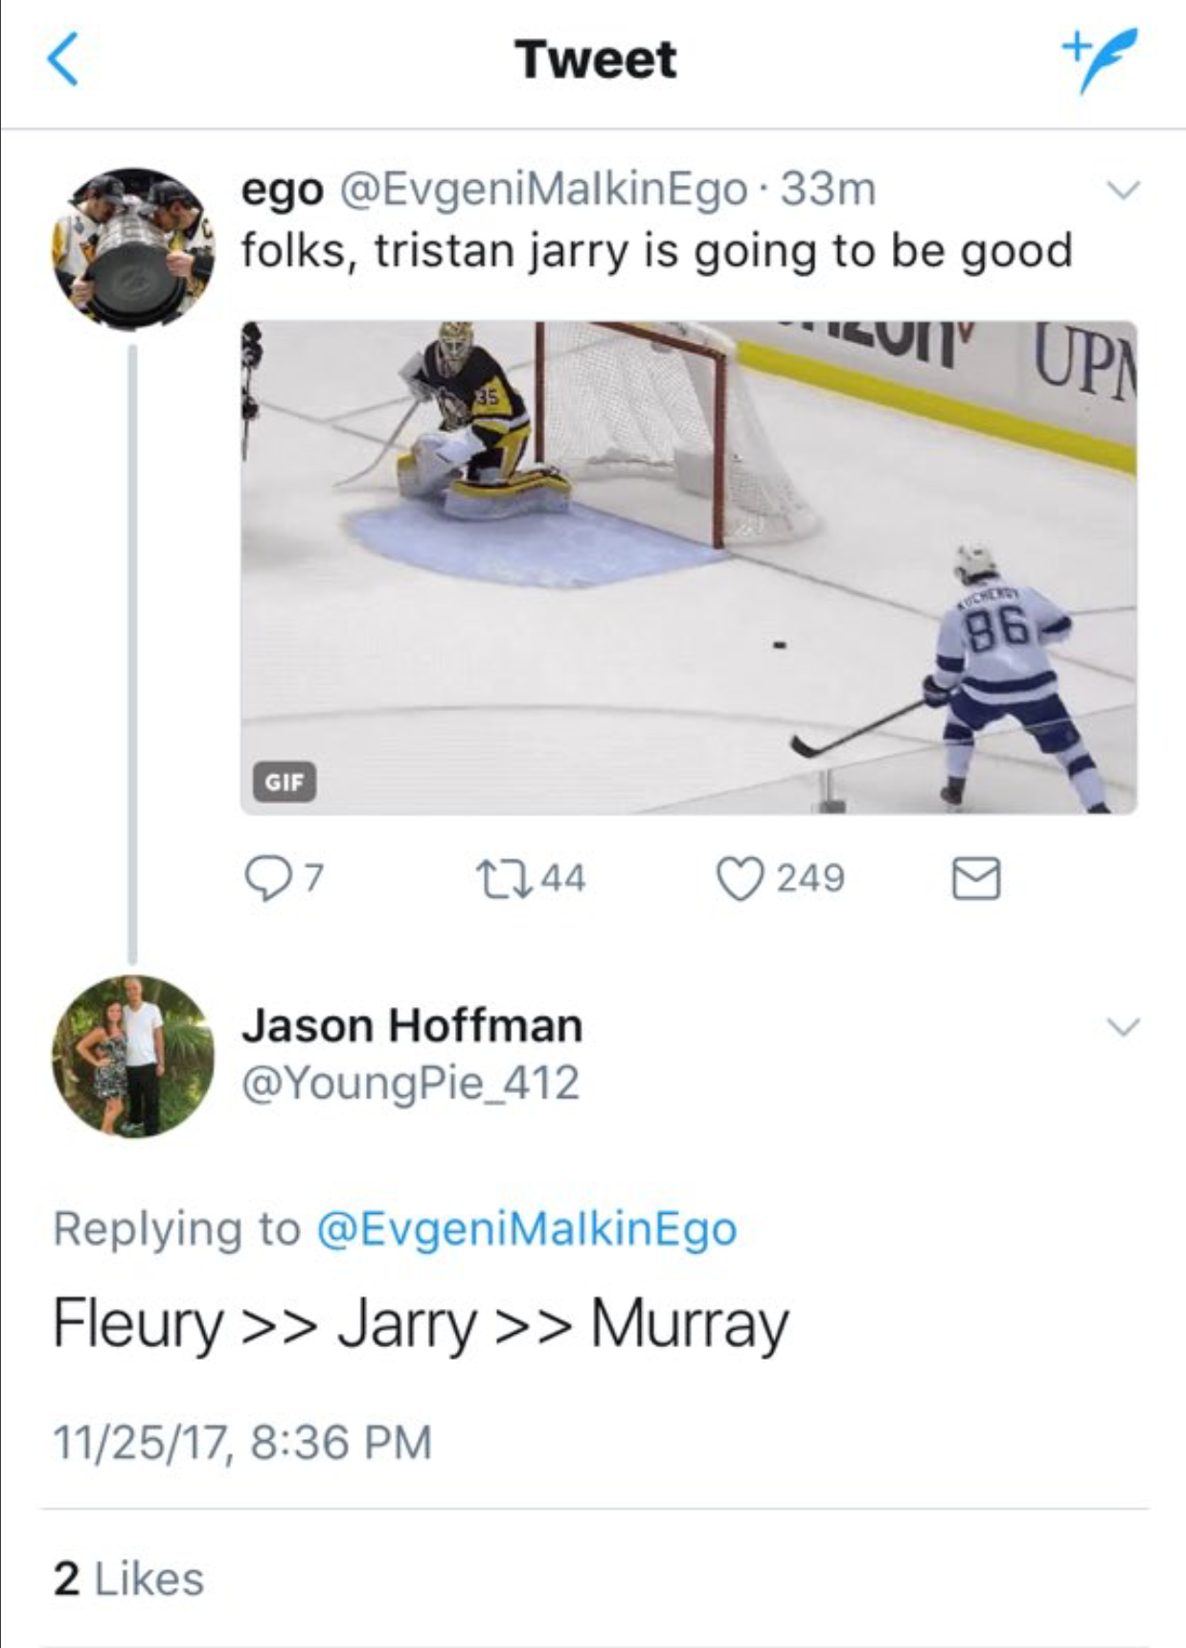Screen dimensions: 1186x1648
Task: Click the reply bubble icon on ego's tweet
Action: click(266, 879)
